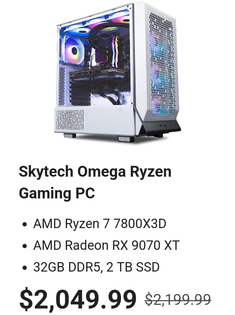Image resolution: width=235 pixels, height=315 pixels.
Task: Click the word Gaming PC in the title
Action: click(x=56, y=193)
